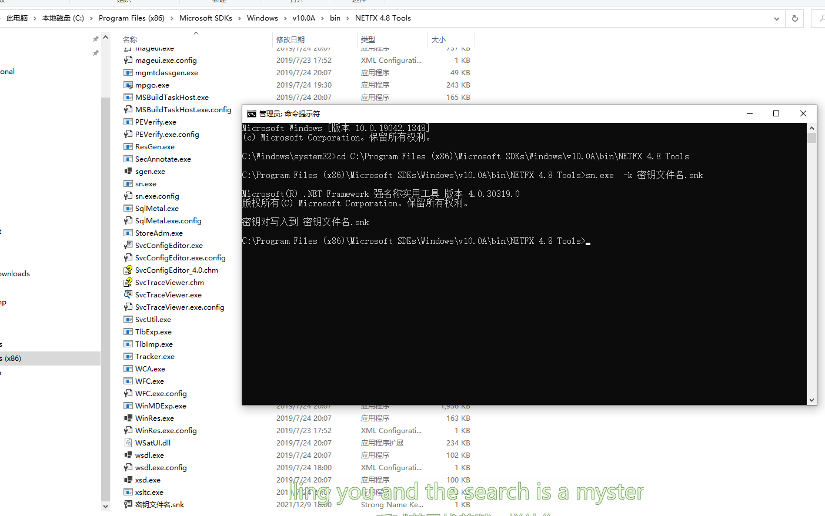Click the WSatUI.dll extension icon
Viewport: 825px width, 516px height.
coord(128,443)
